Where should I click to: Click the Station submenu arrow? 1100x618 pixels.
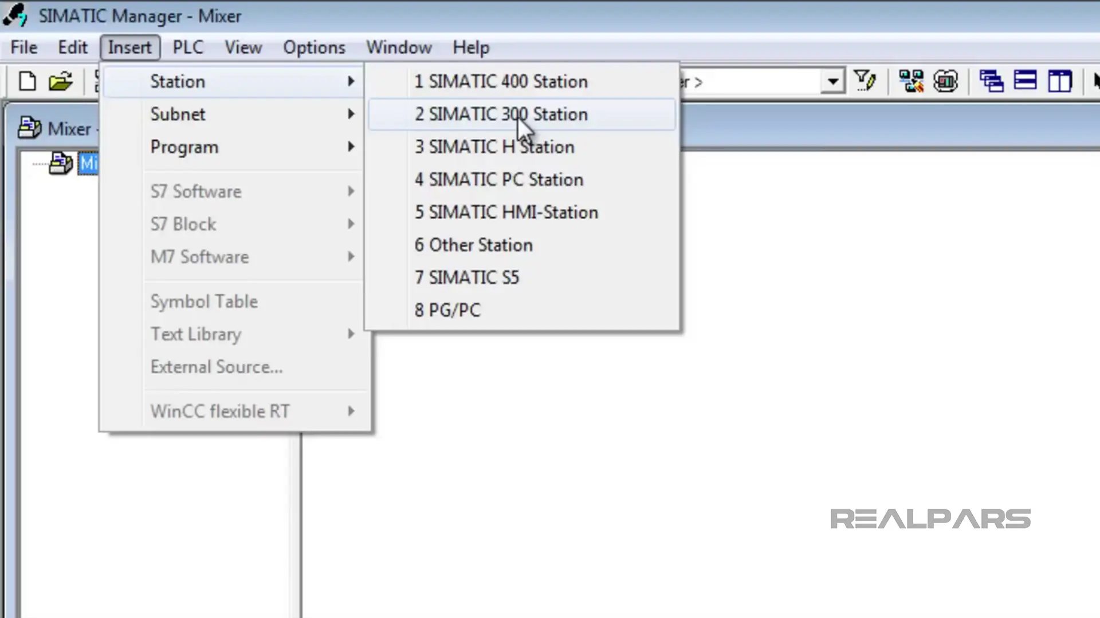pyautogui.click(x=351, y=81)
